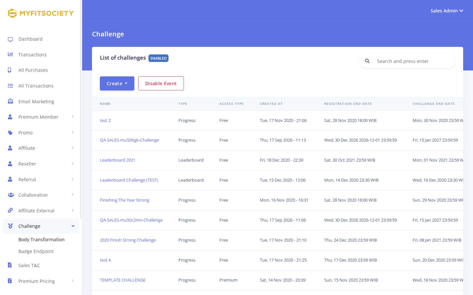Screen dimensions: 473x295
Task: Click the Sales T&C document icon
Action: tap(10, 265)
